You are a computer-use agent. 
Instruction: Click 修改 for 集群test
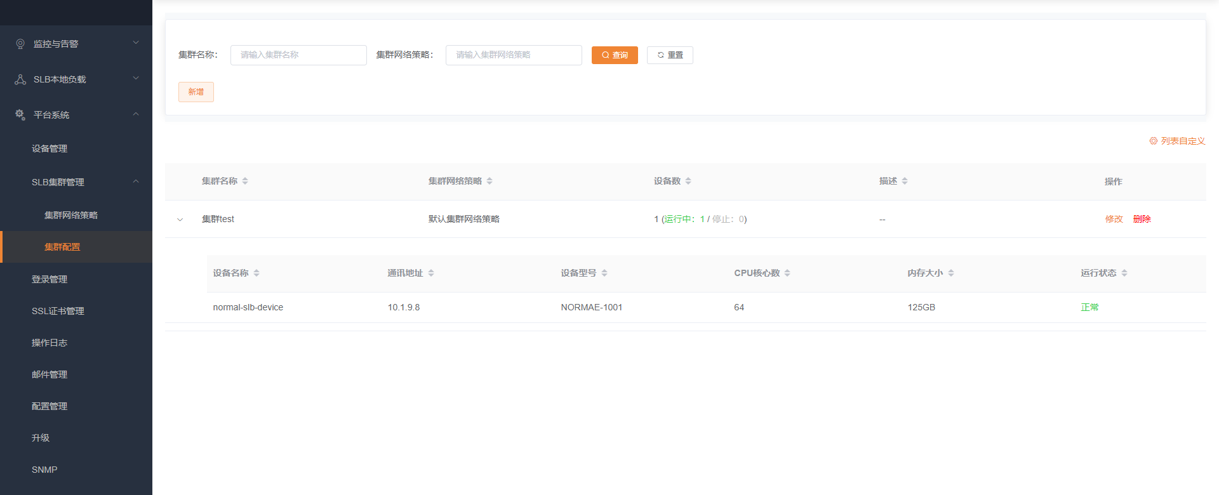pos(1114,219)
